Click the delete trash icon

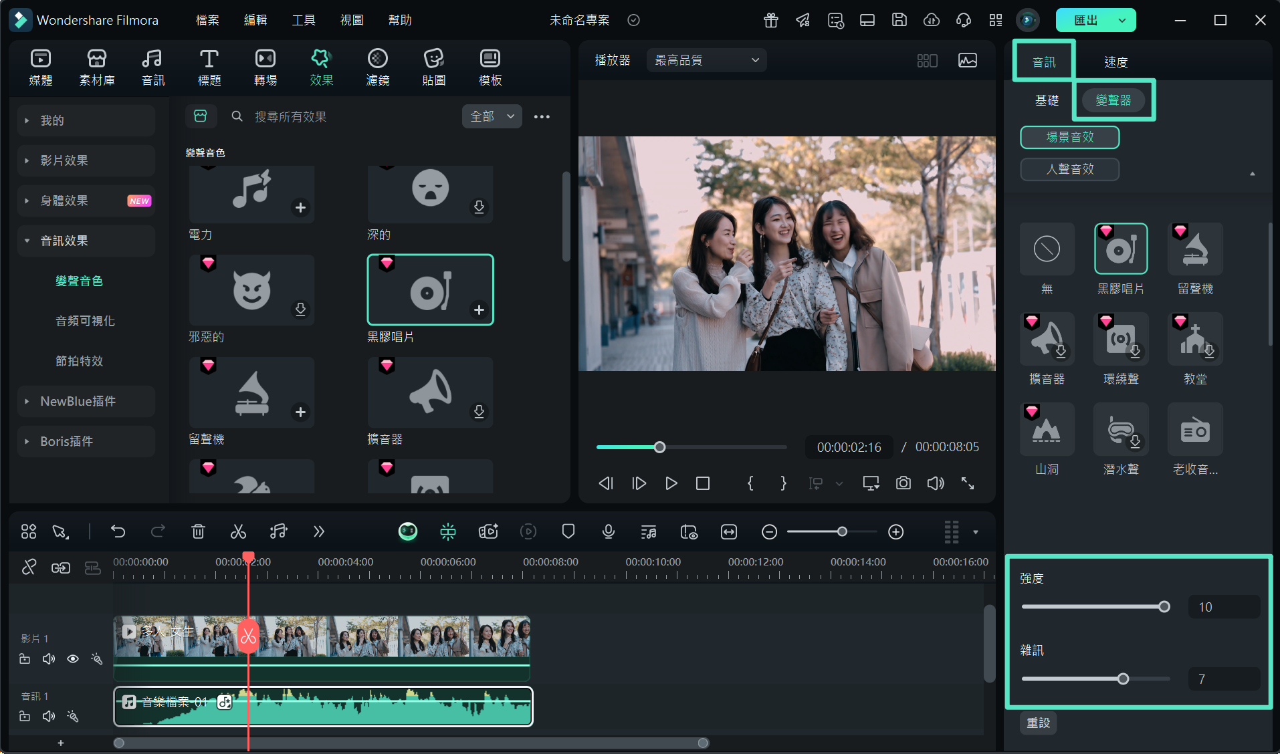point(198,531)
